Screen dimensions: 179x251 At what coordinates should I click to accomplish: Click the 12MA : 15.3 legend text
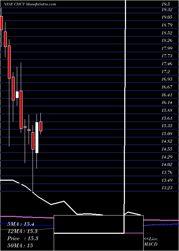[23, 231]
